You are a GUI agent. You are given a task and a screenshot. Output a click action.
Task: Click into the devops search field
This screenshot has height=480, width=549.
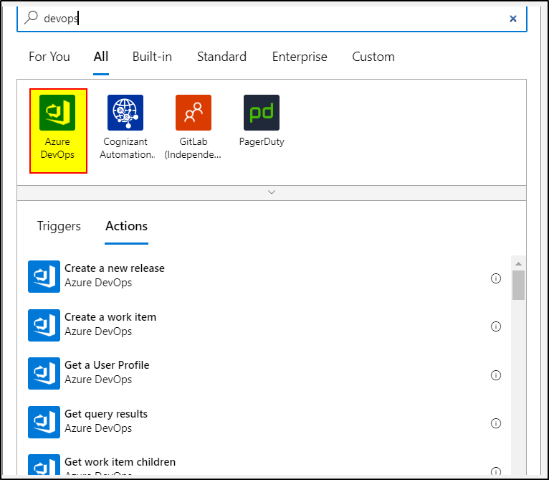(x=272, y=19)
